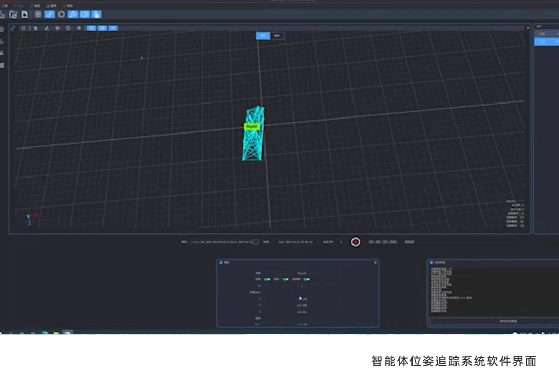Close the properties panel
This screenshot has width=559, height=384.
[x=375, y=263]
